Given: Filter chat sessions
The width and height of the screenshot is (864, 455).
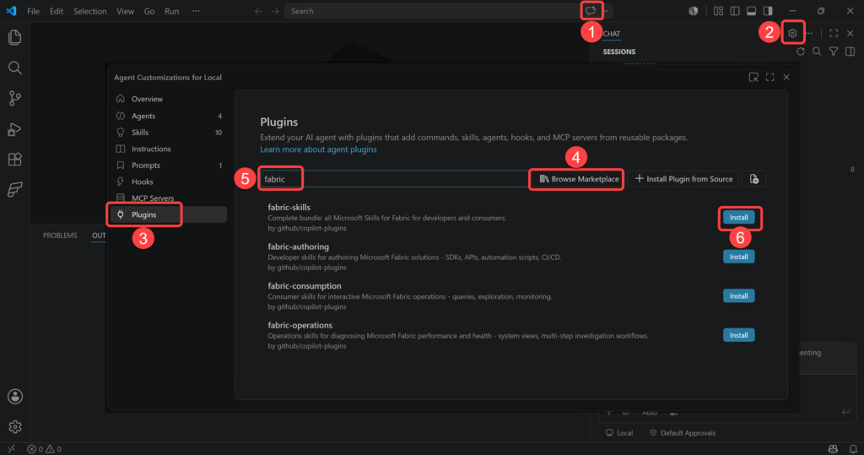Looking at the screenshot, I should coord(834,51).
